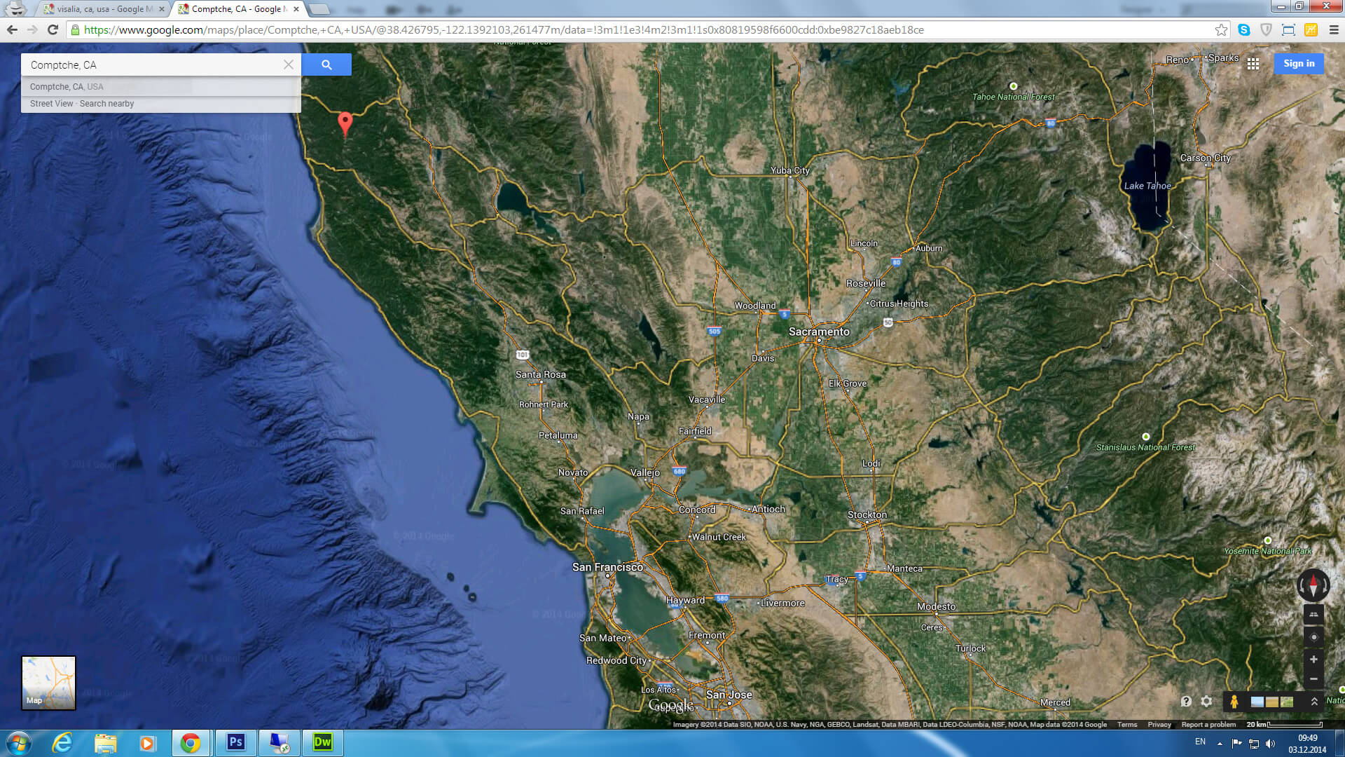Click the blue search magnifier button
Viewport: 1345px width, 757px height.
[x=326, y=64]
